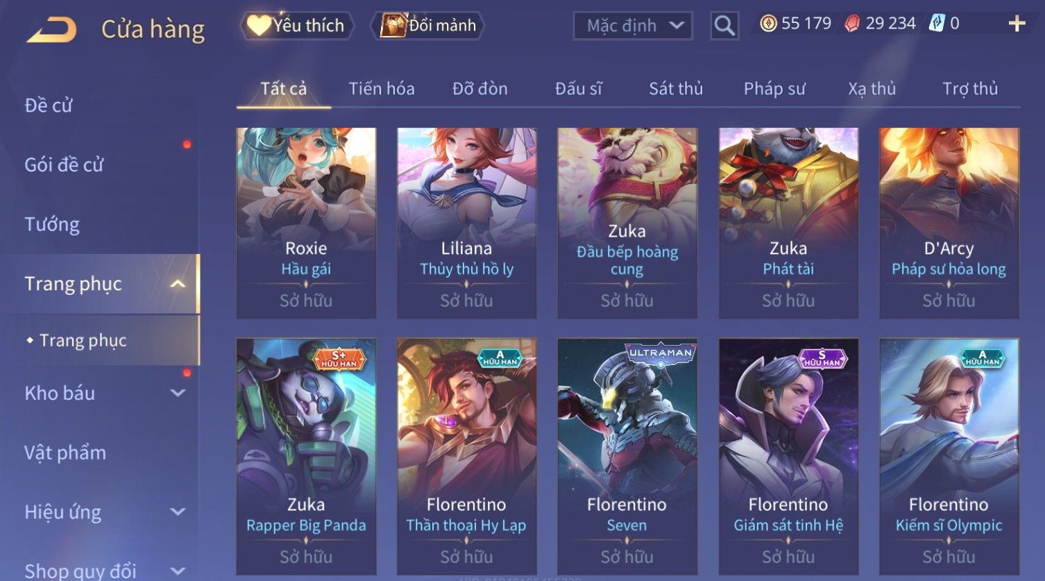Switch to the Pháp sư tab
Viewport: 1045px width, 581px height.
774,89
